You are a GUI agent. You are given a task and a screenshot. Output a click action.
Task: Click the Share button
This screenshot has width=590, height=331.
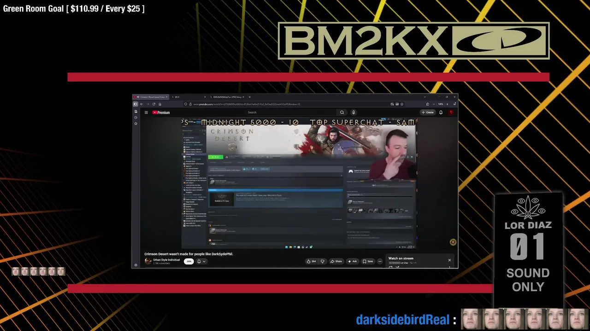point(336,261)
